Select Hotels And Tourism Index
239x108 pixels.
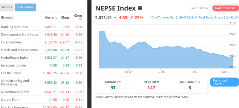(x=42, y=50)
